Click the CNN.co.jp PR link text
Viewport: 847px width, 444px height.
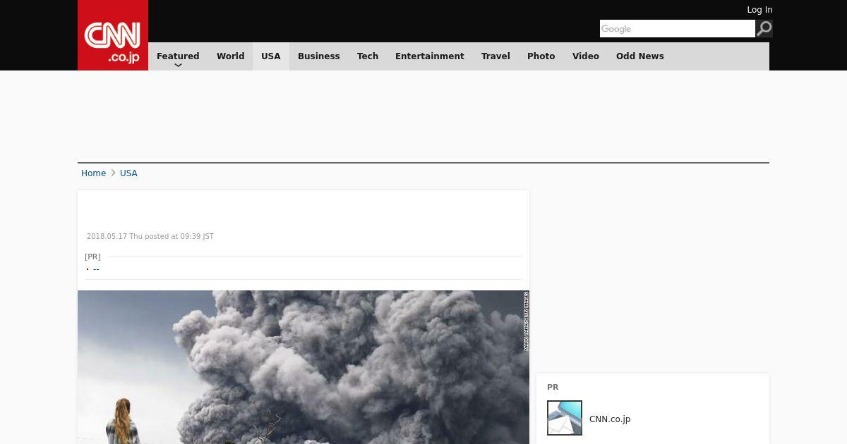coord(610,419)
